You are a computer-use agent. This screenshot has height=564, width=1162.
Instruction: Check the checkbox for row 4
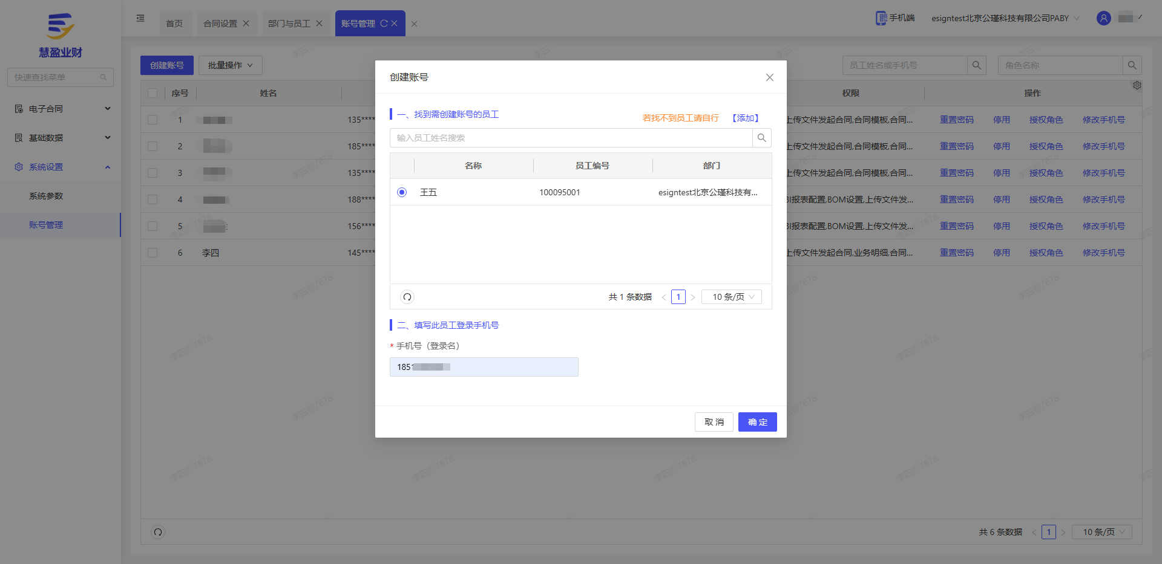(x=153, y=199)
